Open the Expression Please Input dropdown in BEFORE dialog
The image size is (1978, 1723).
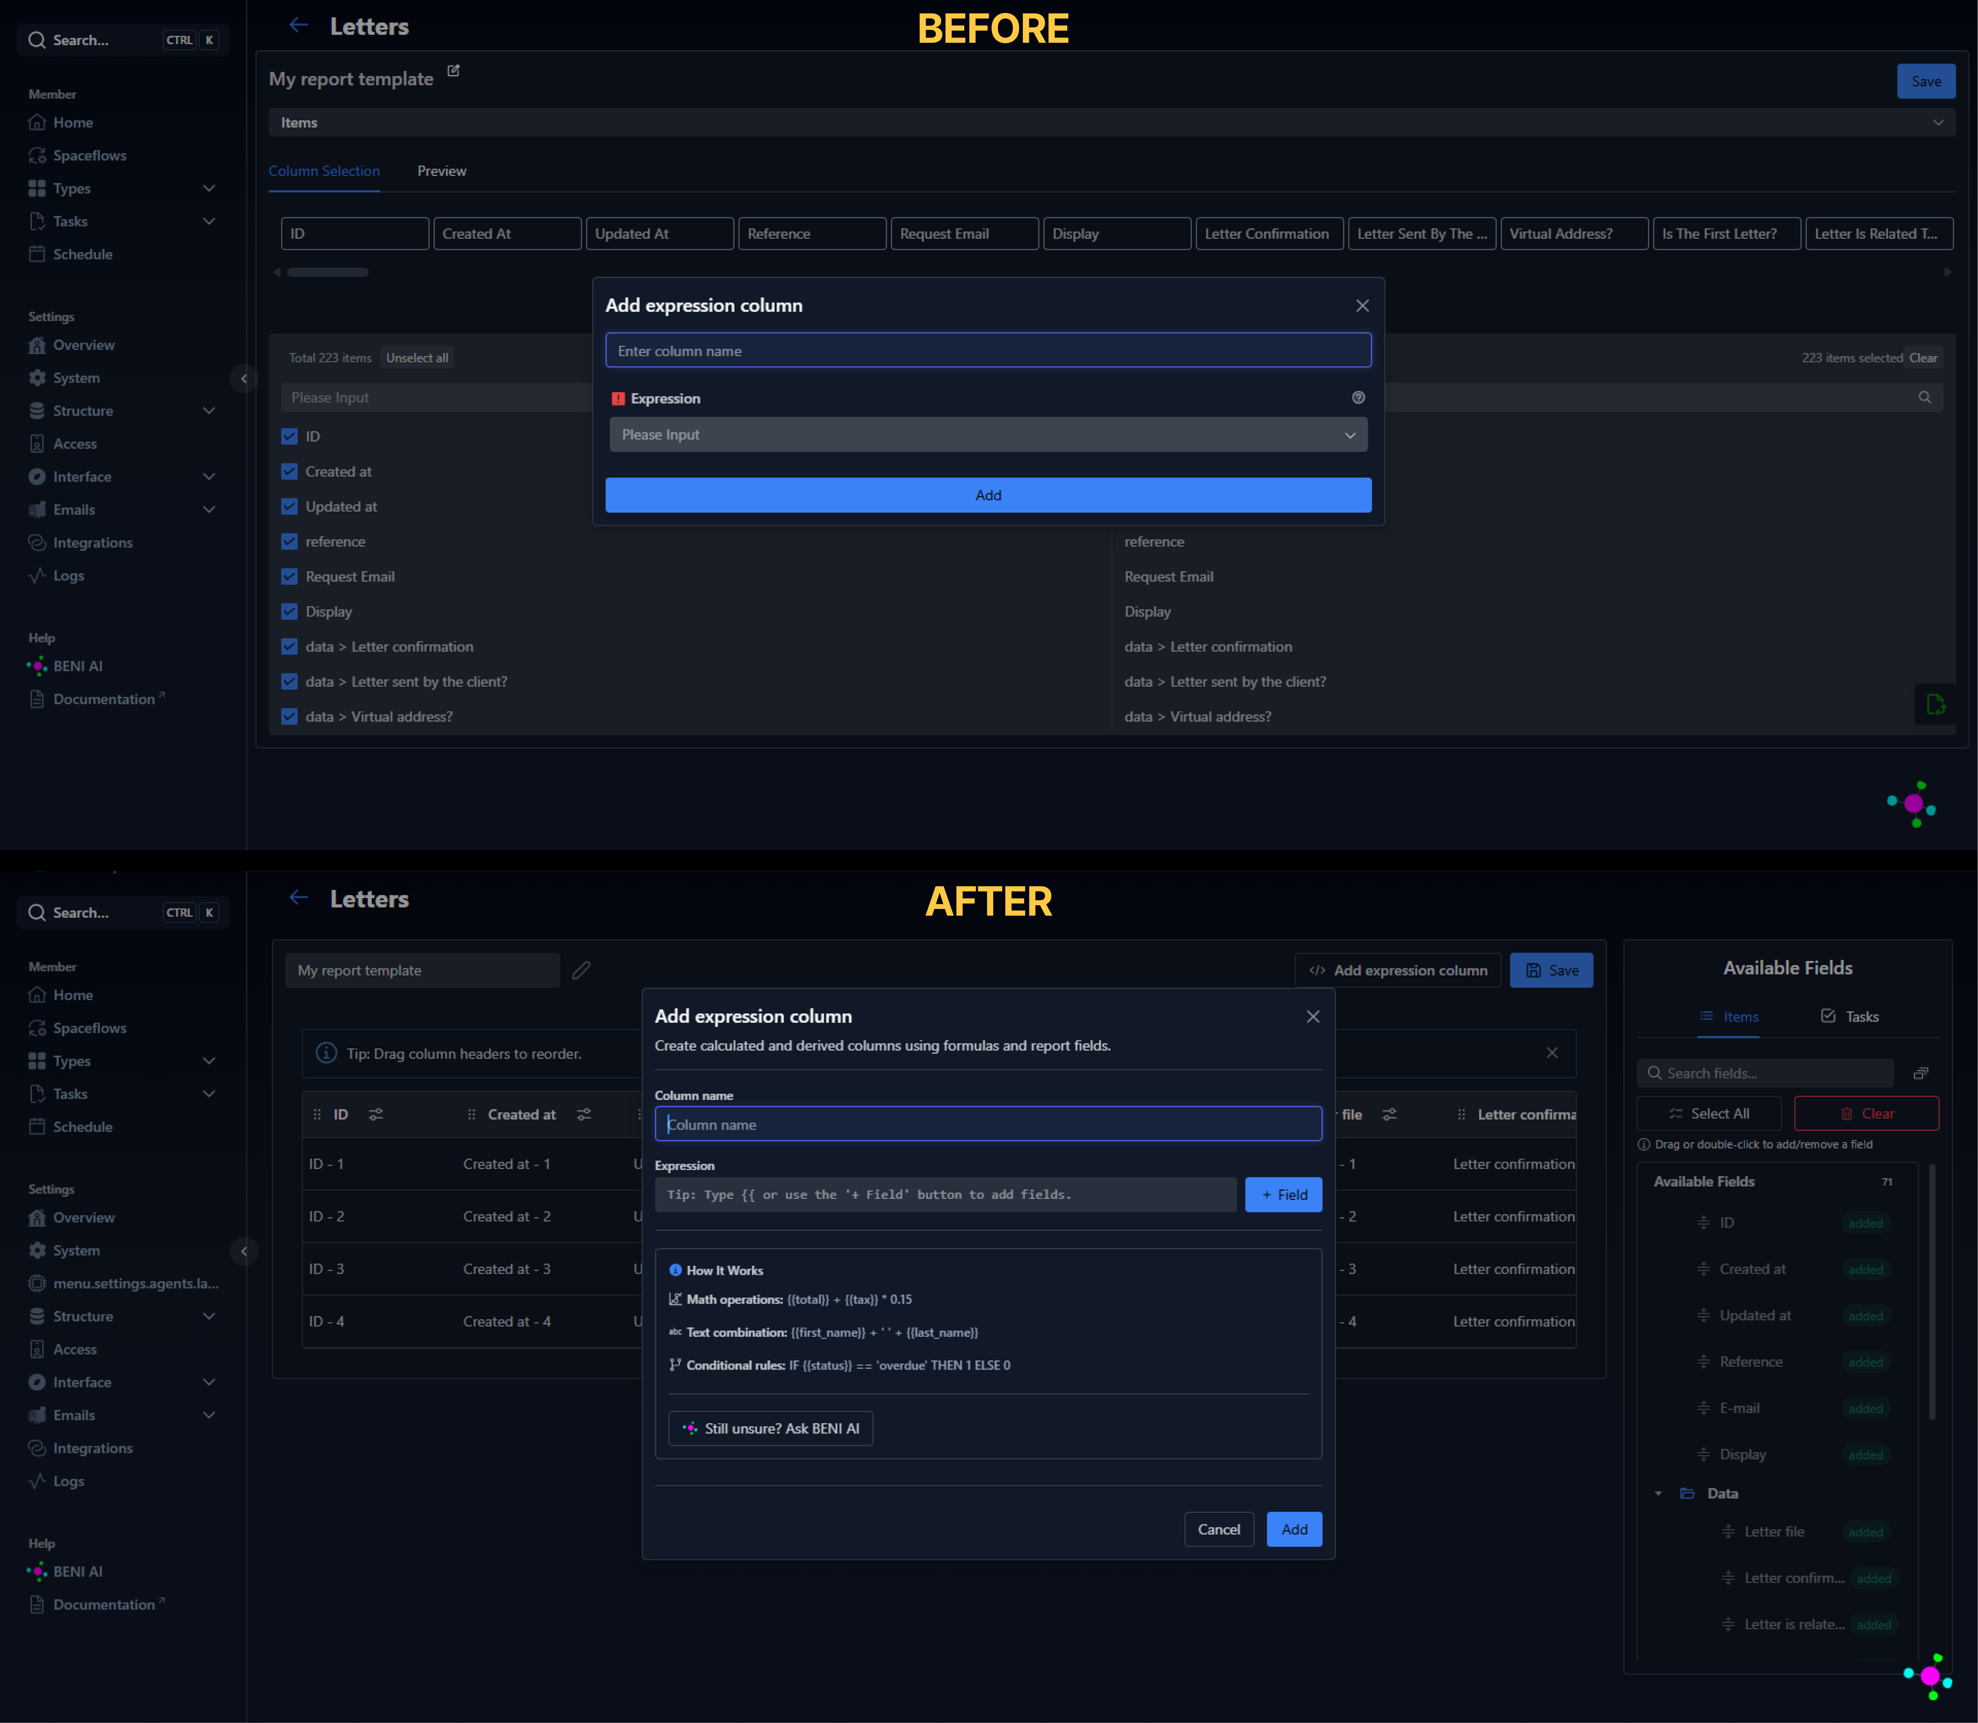[x=988, y=435]
